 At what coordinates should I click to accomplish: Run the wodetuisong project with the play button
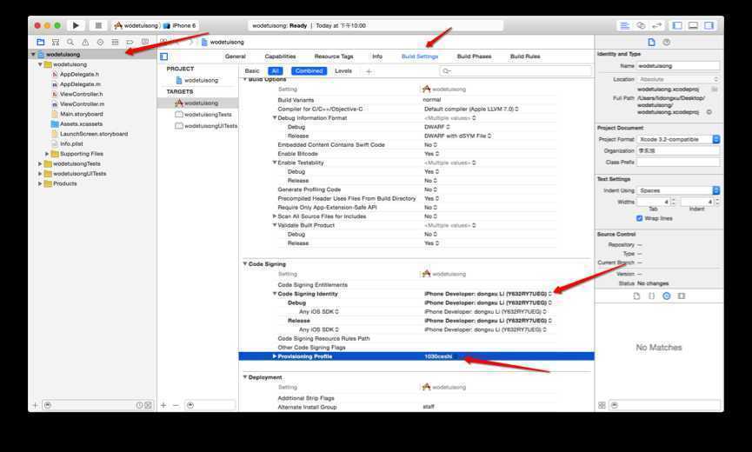click(76, 25)
